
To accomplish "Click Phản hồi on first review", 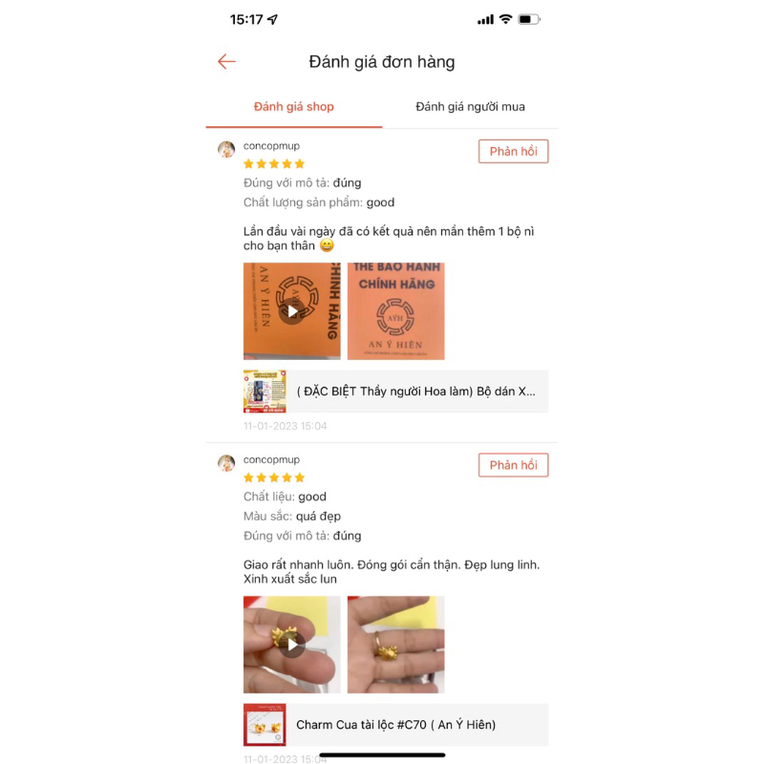I will click(513, 152).
